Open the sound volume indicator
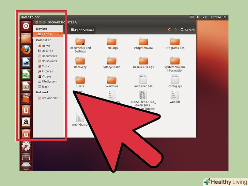This screenshot has height=186, width=248. click(205, 17)
